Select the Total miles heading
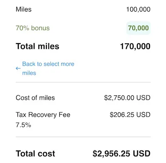Screen dimensions: 166x163 [x=37, y=46]
